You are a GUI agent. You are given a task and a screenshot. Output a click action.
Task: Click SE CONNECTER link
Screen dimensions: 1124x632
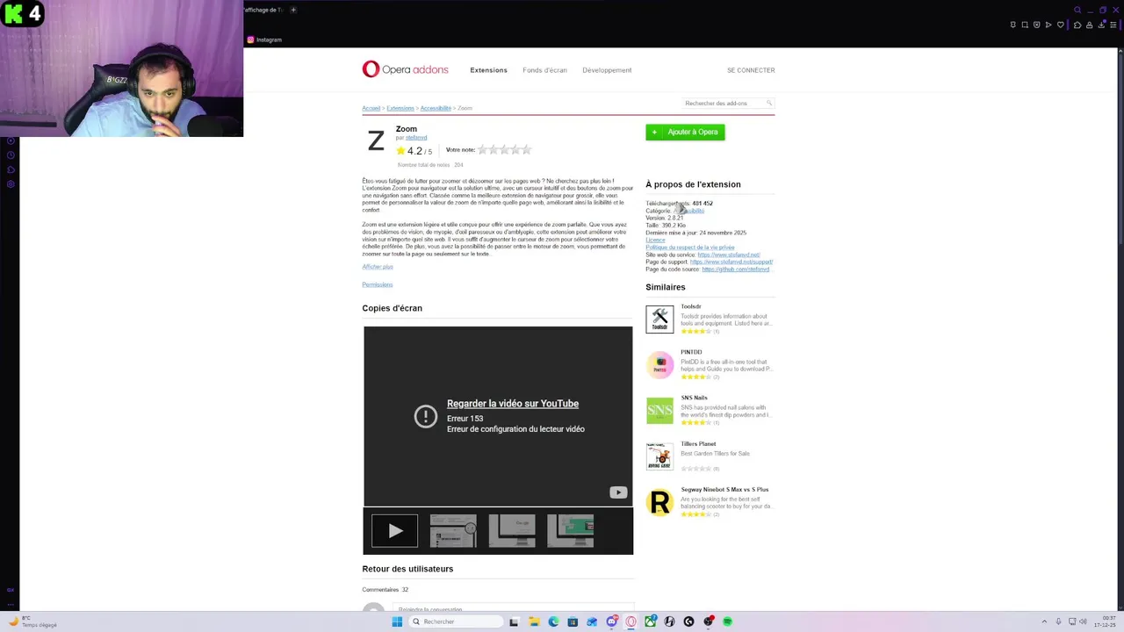[751, 70]
